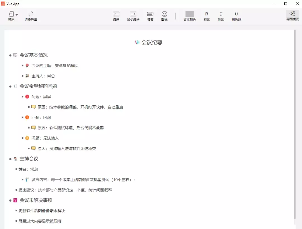Collapse the 会议基本情况 bullet
302x229 pixels.
[10, 55]
